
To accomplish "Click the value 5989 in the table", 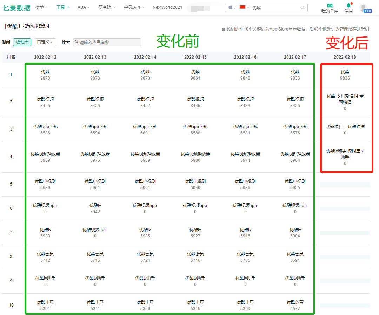I will coord(145,160).
